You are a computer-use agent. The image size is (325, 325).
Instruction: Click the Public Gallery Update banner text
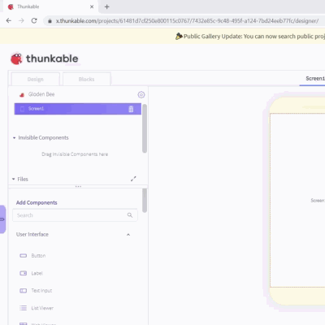point(254,37)
